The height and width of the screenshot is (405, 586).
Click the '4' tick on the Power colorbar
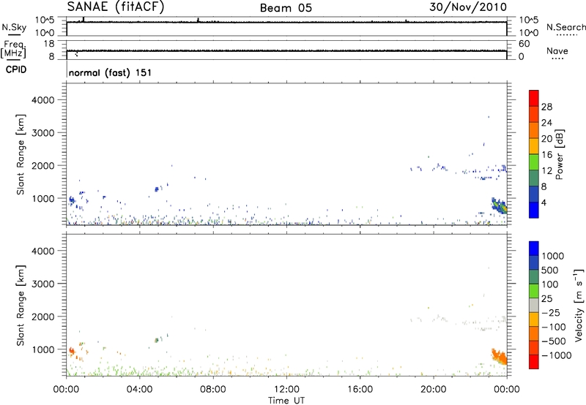click(x=544, y=203)
